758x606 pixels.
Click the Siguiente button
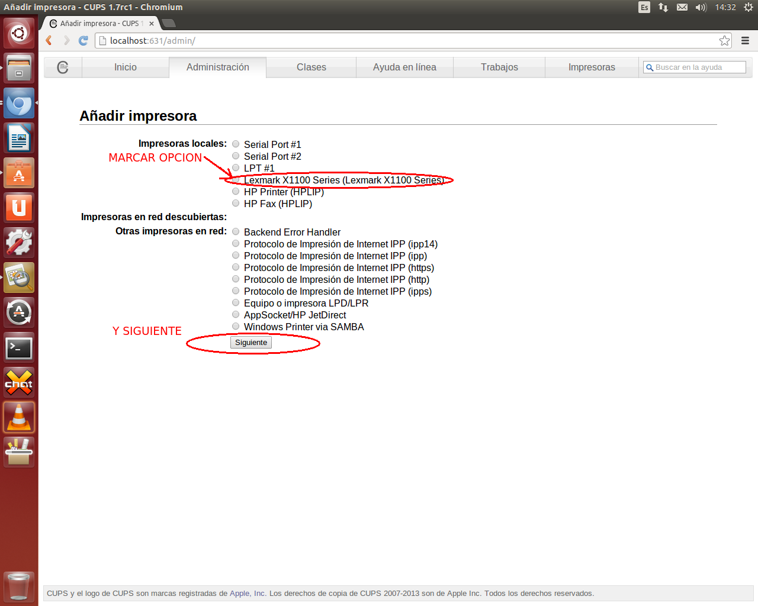click(x=251, y=343)
